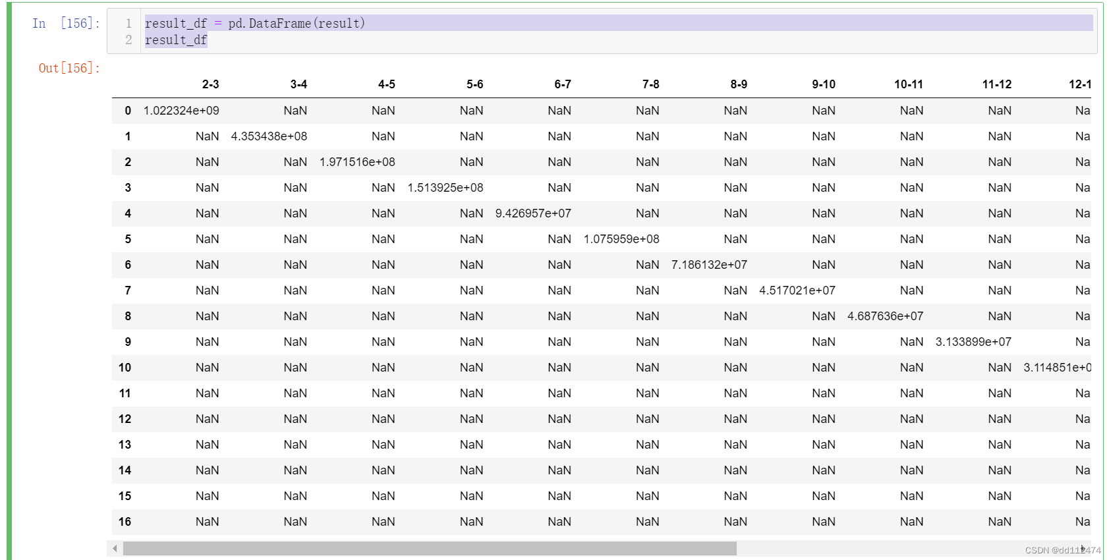1111x560 pixels.
Task: Click the value 1.075959e+08
Action: tap(621, 239)
